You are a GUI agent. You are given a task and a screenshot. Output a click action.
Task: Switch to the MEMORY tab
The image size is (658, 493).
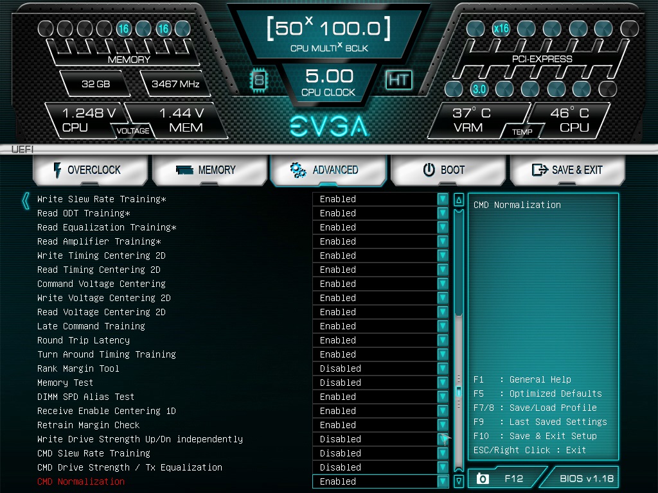210,169
